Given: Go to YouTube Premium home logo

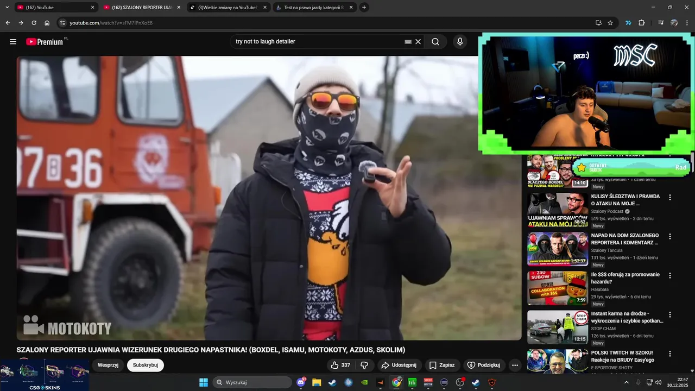Looking at the screenshot, I should [45, 42].
